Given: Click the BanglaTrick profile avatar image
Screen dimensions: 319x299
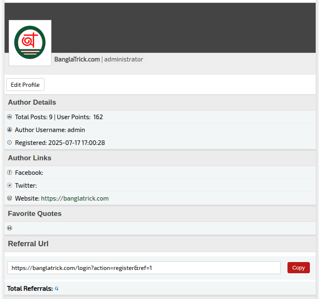Looking at the screenshot, I should [30, 43].
